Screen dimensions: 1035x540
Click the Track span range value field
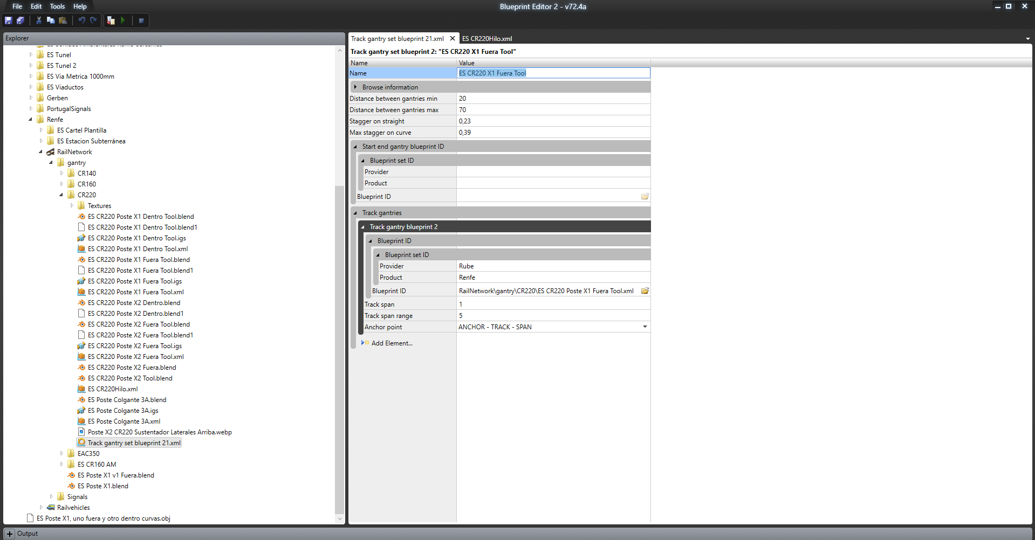point(553,316)
